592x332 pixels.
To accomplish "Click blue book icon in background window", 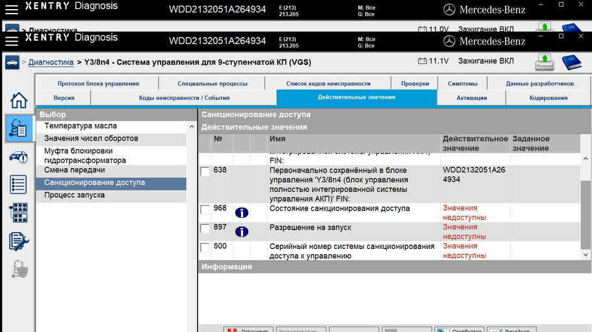I will click(x=572, y=27).
